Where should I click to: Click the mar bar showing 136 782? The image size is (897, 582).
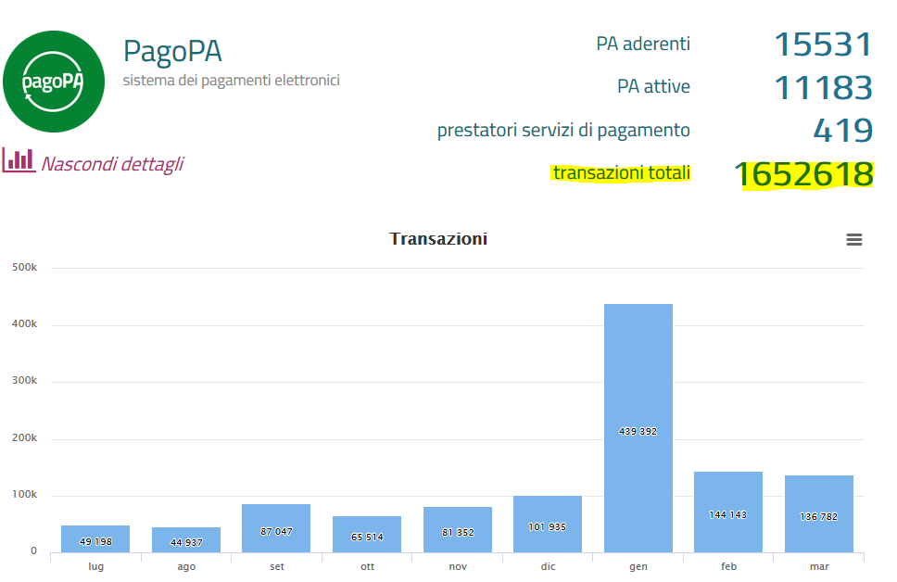click(x=819, y=514)
